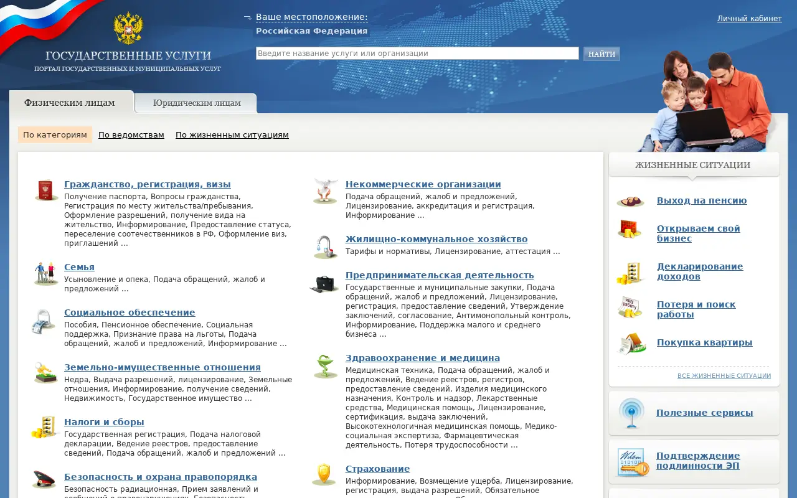Screen dimensions: 797x498
Task: Focus the service or organization search field
Action: point(417,54)
